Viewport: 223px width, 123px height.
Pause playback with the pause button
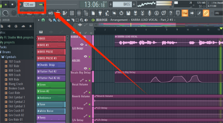[x=6, y=5]
